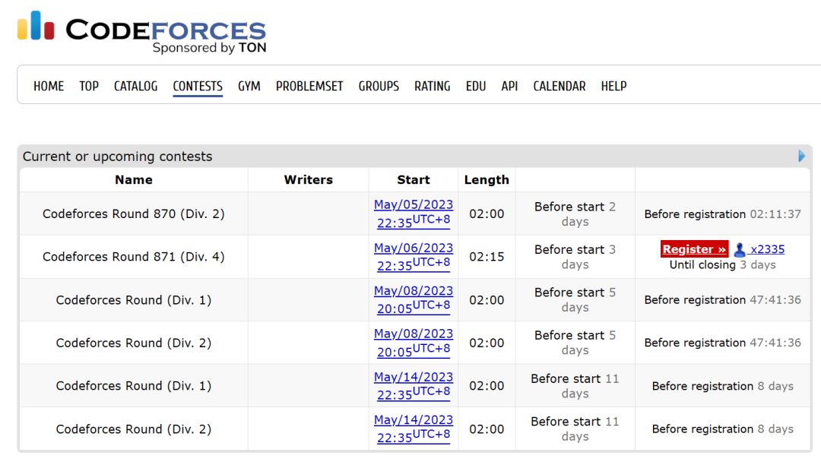The image size is (821, 462).
Task: Click the Start column header
Action: (413, 179)
